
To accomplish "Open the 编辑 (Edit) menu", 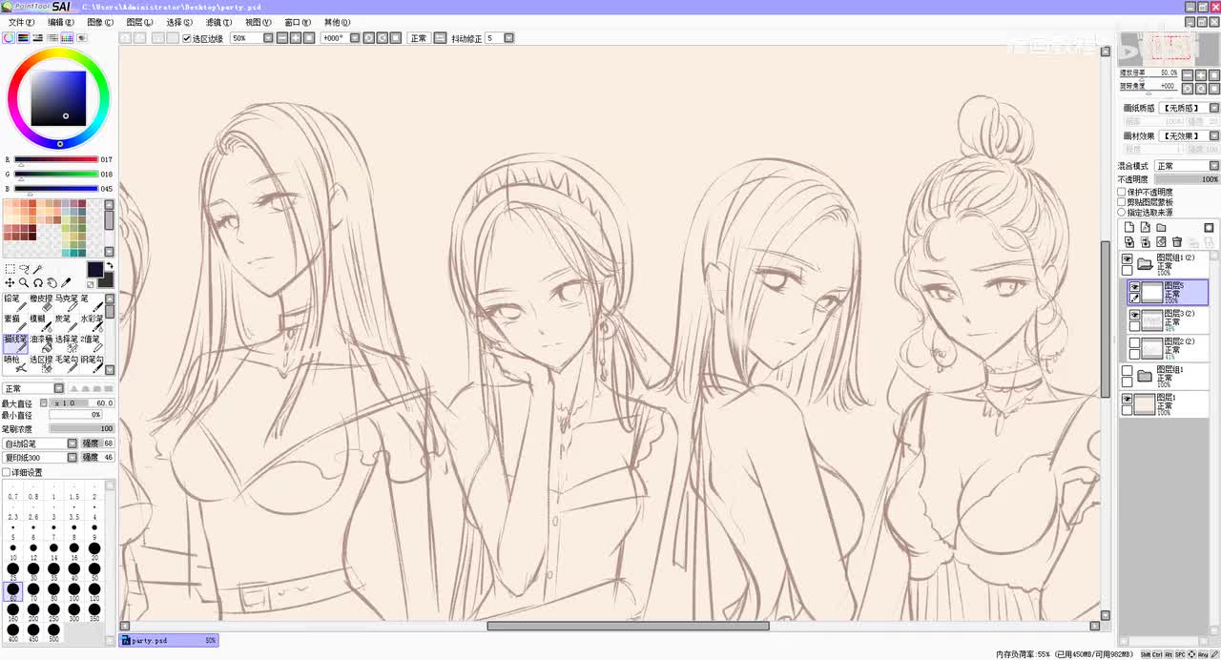I will click(x=61, y=22).
